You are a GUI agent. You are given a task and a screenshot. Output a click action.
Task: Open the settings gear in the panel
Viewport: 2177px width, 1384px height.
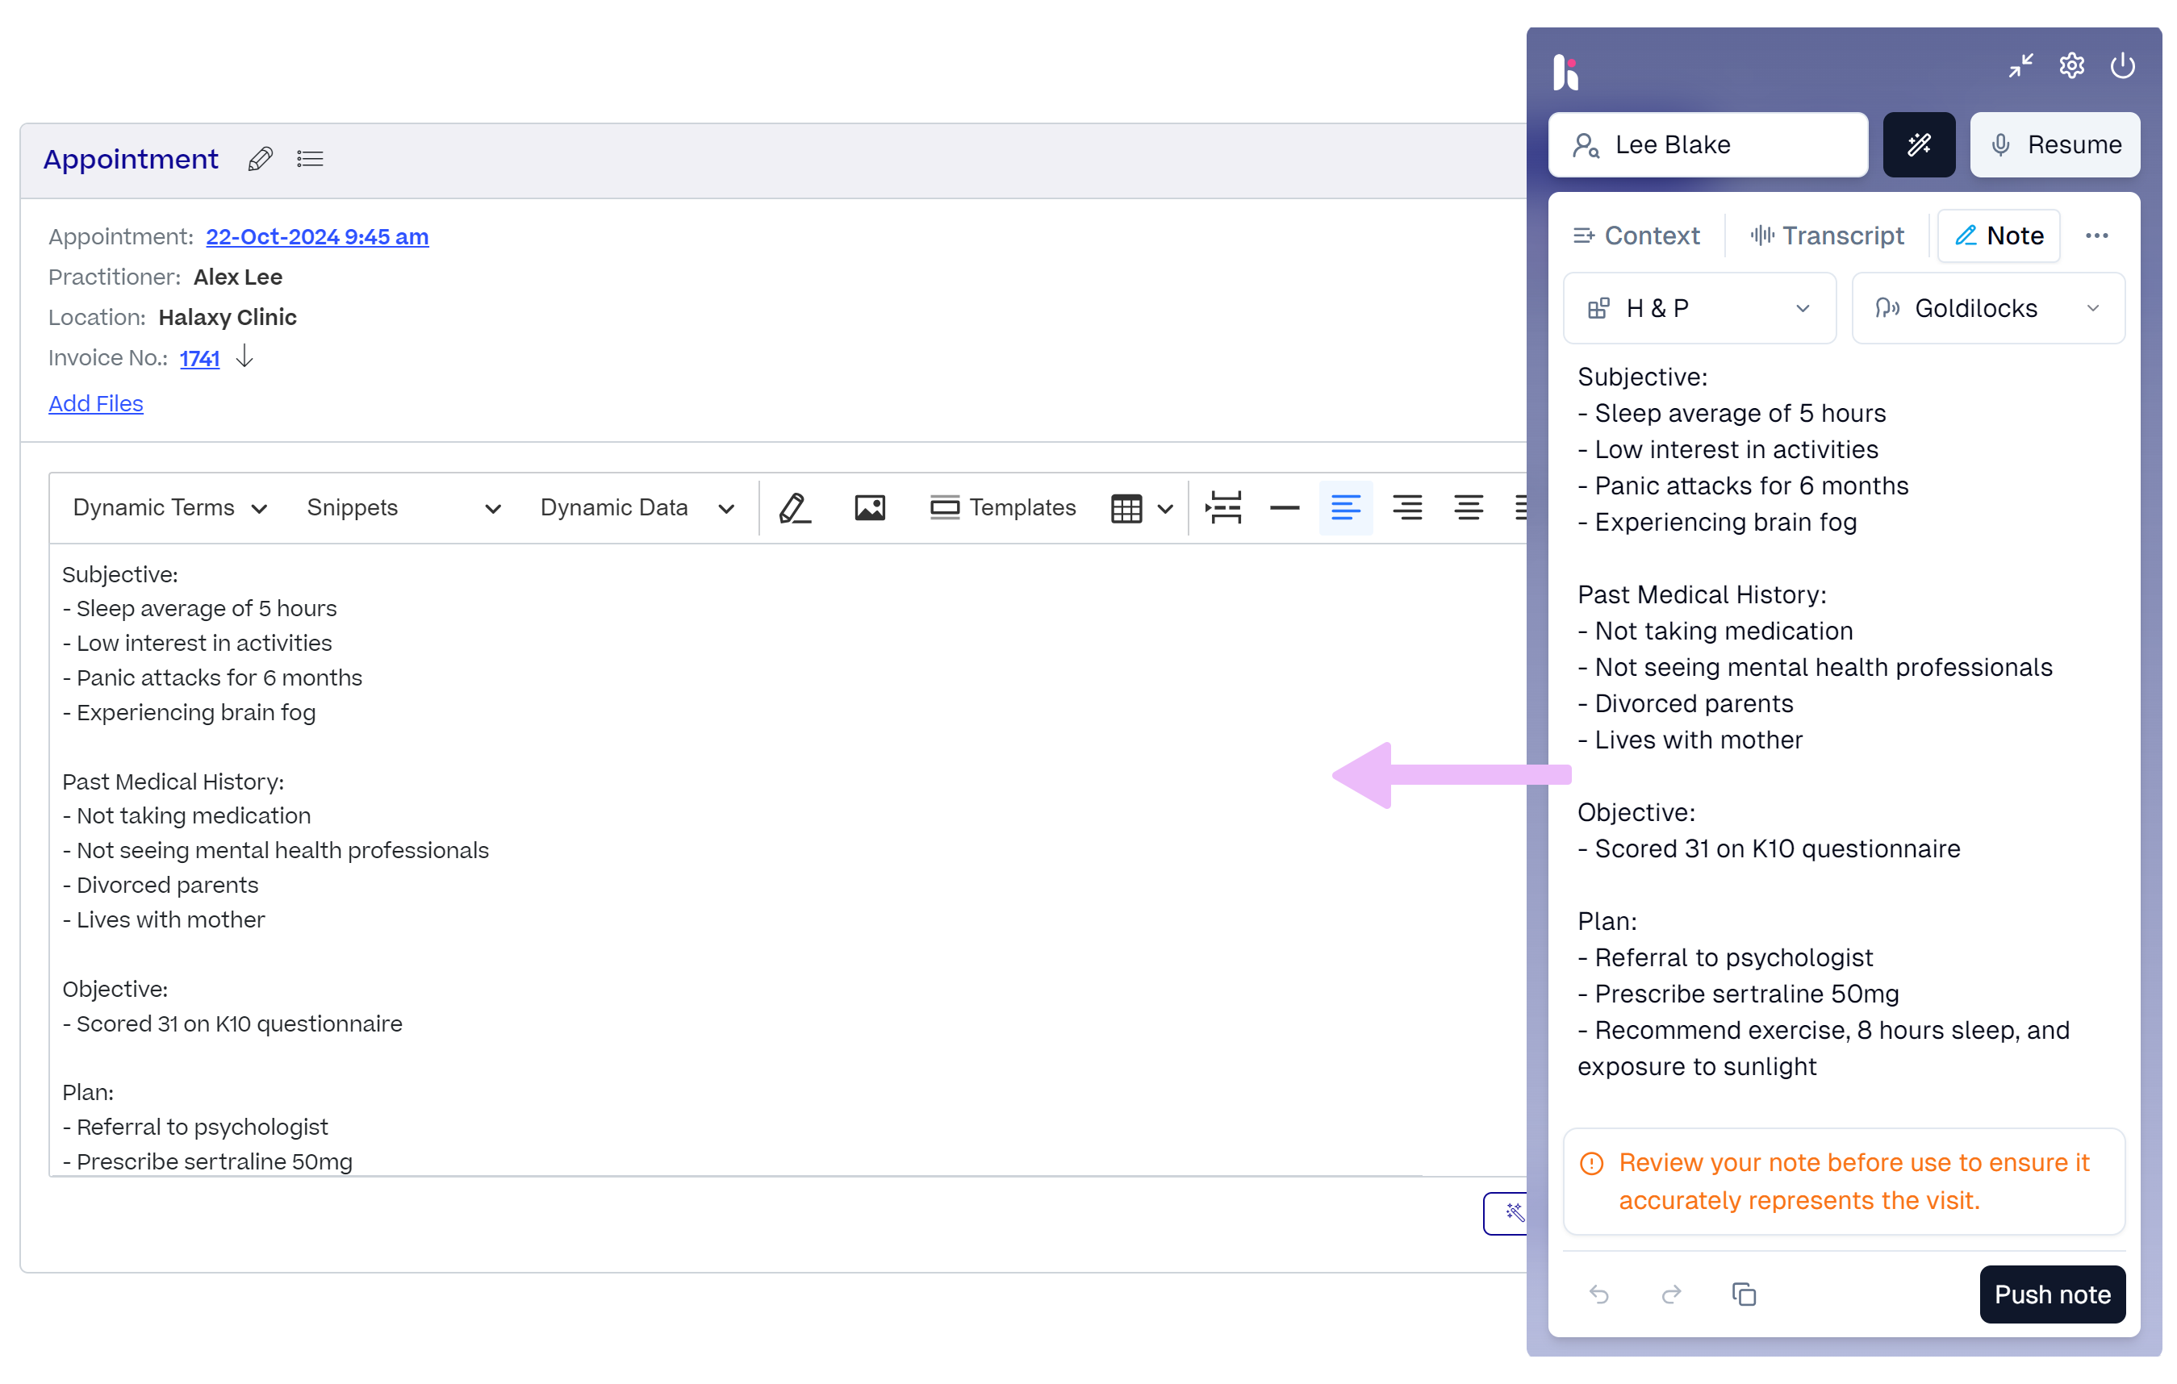(x=2072, y=65)
